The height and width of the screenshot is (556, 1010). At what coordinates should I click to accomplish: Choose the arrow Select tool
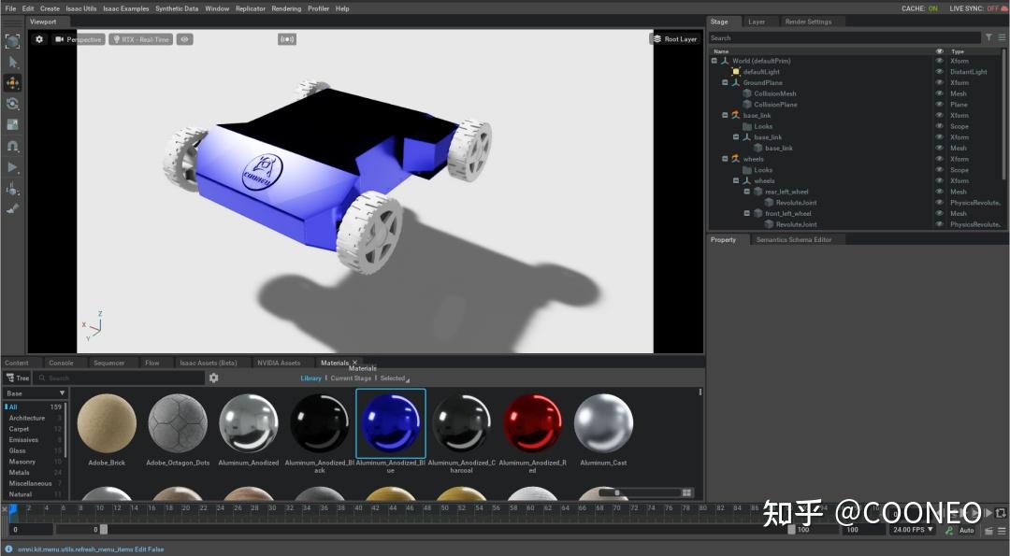pyautogui.click(x=12, y=63)
